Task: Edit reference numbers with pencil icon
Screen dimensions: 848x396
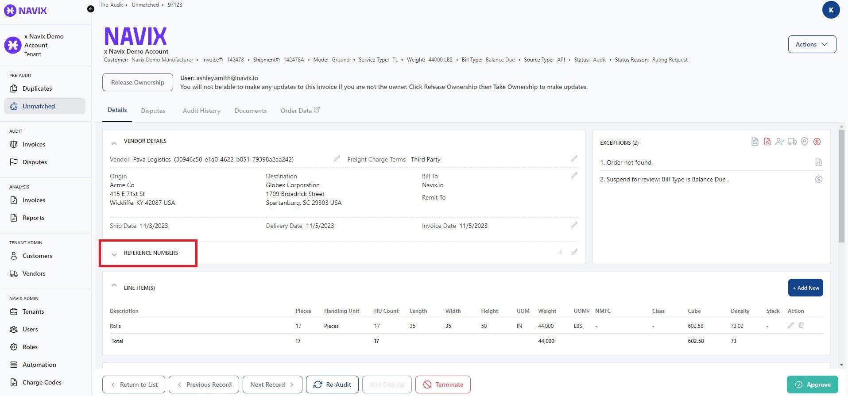Action: [574, 252]
